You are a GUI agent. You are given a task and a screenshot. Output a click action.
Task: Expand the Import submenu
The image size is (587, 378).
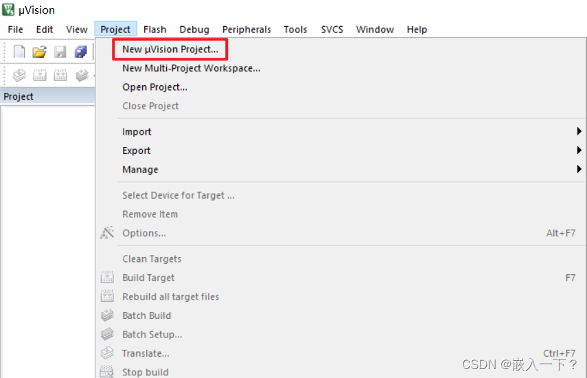coord(341,131)
